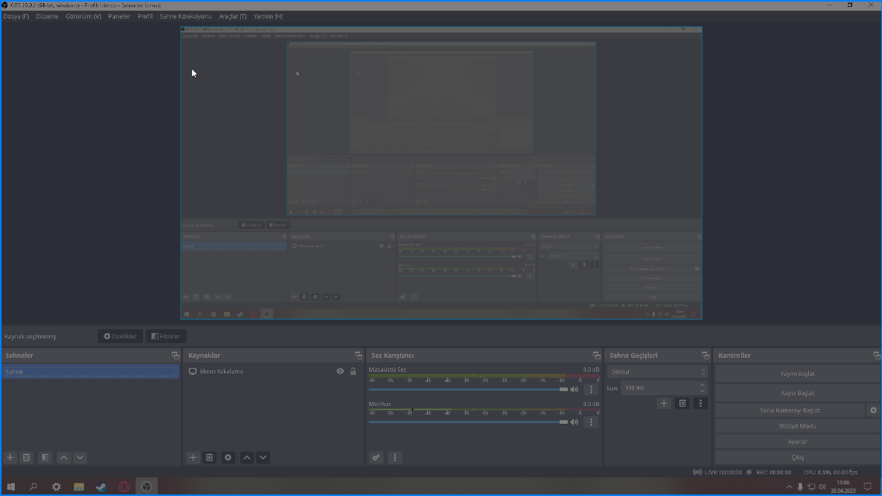The width and height of the screenshot is (882, 496).
Task: Remove the selected scene using the trash icon
Action: coord(26,457)
